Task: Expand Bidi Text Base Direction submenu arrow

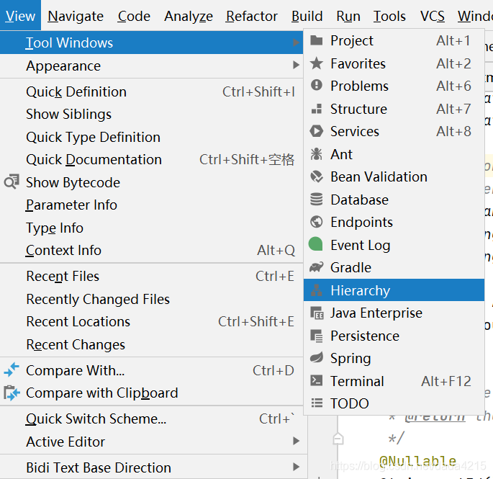Action: coord(296,467)
